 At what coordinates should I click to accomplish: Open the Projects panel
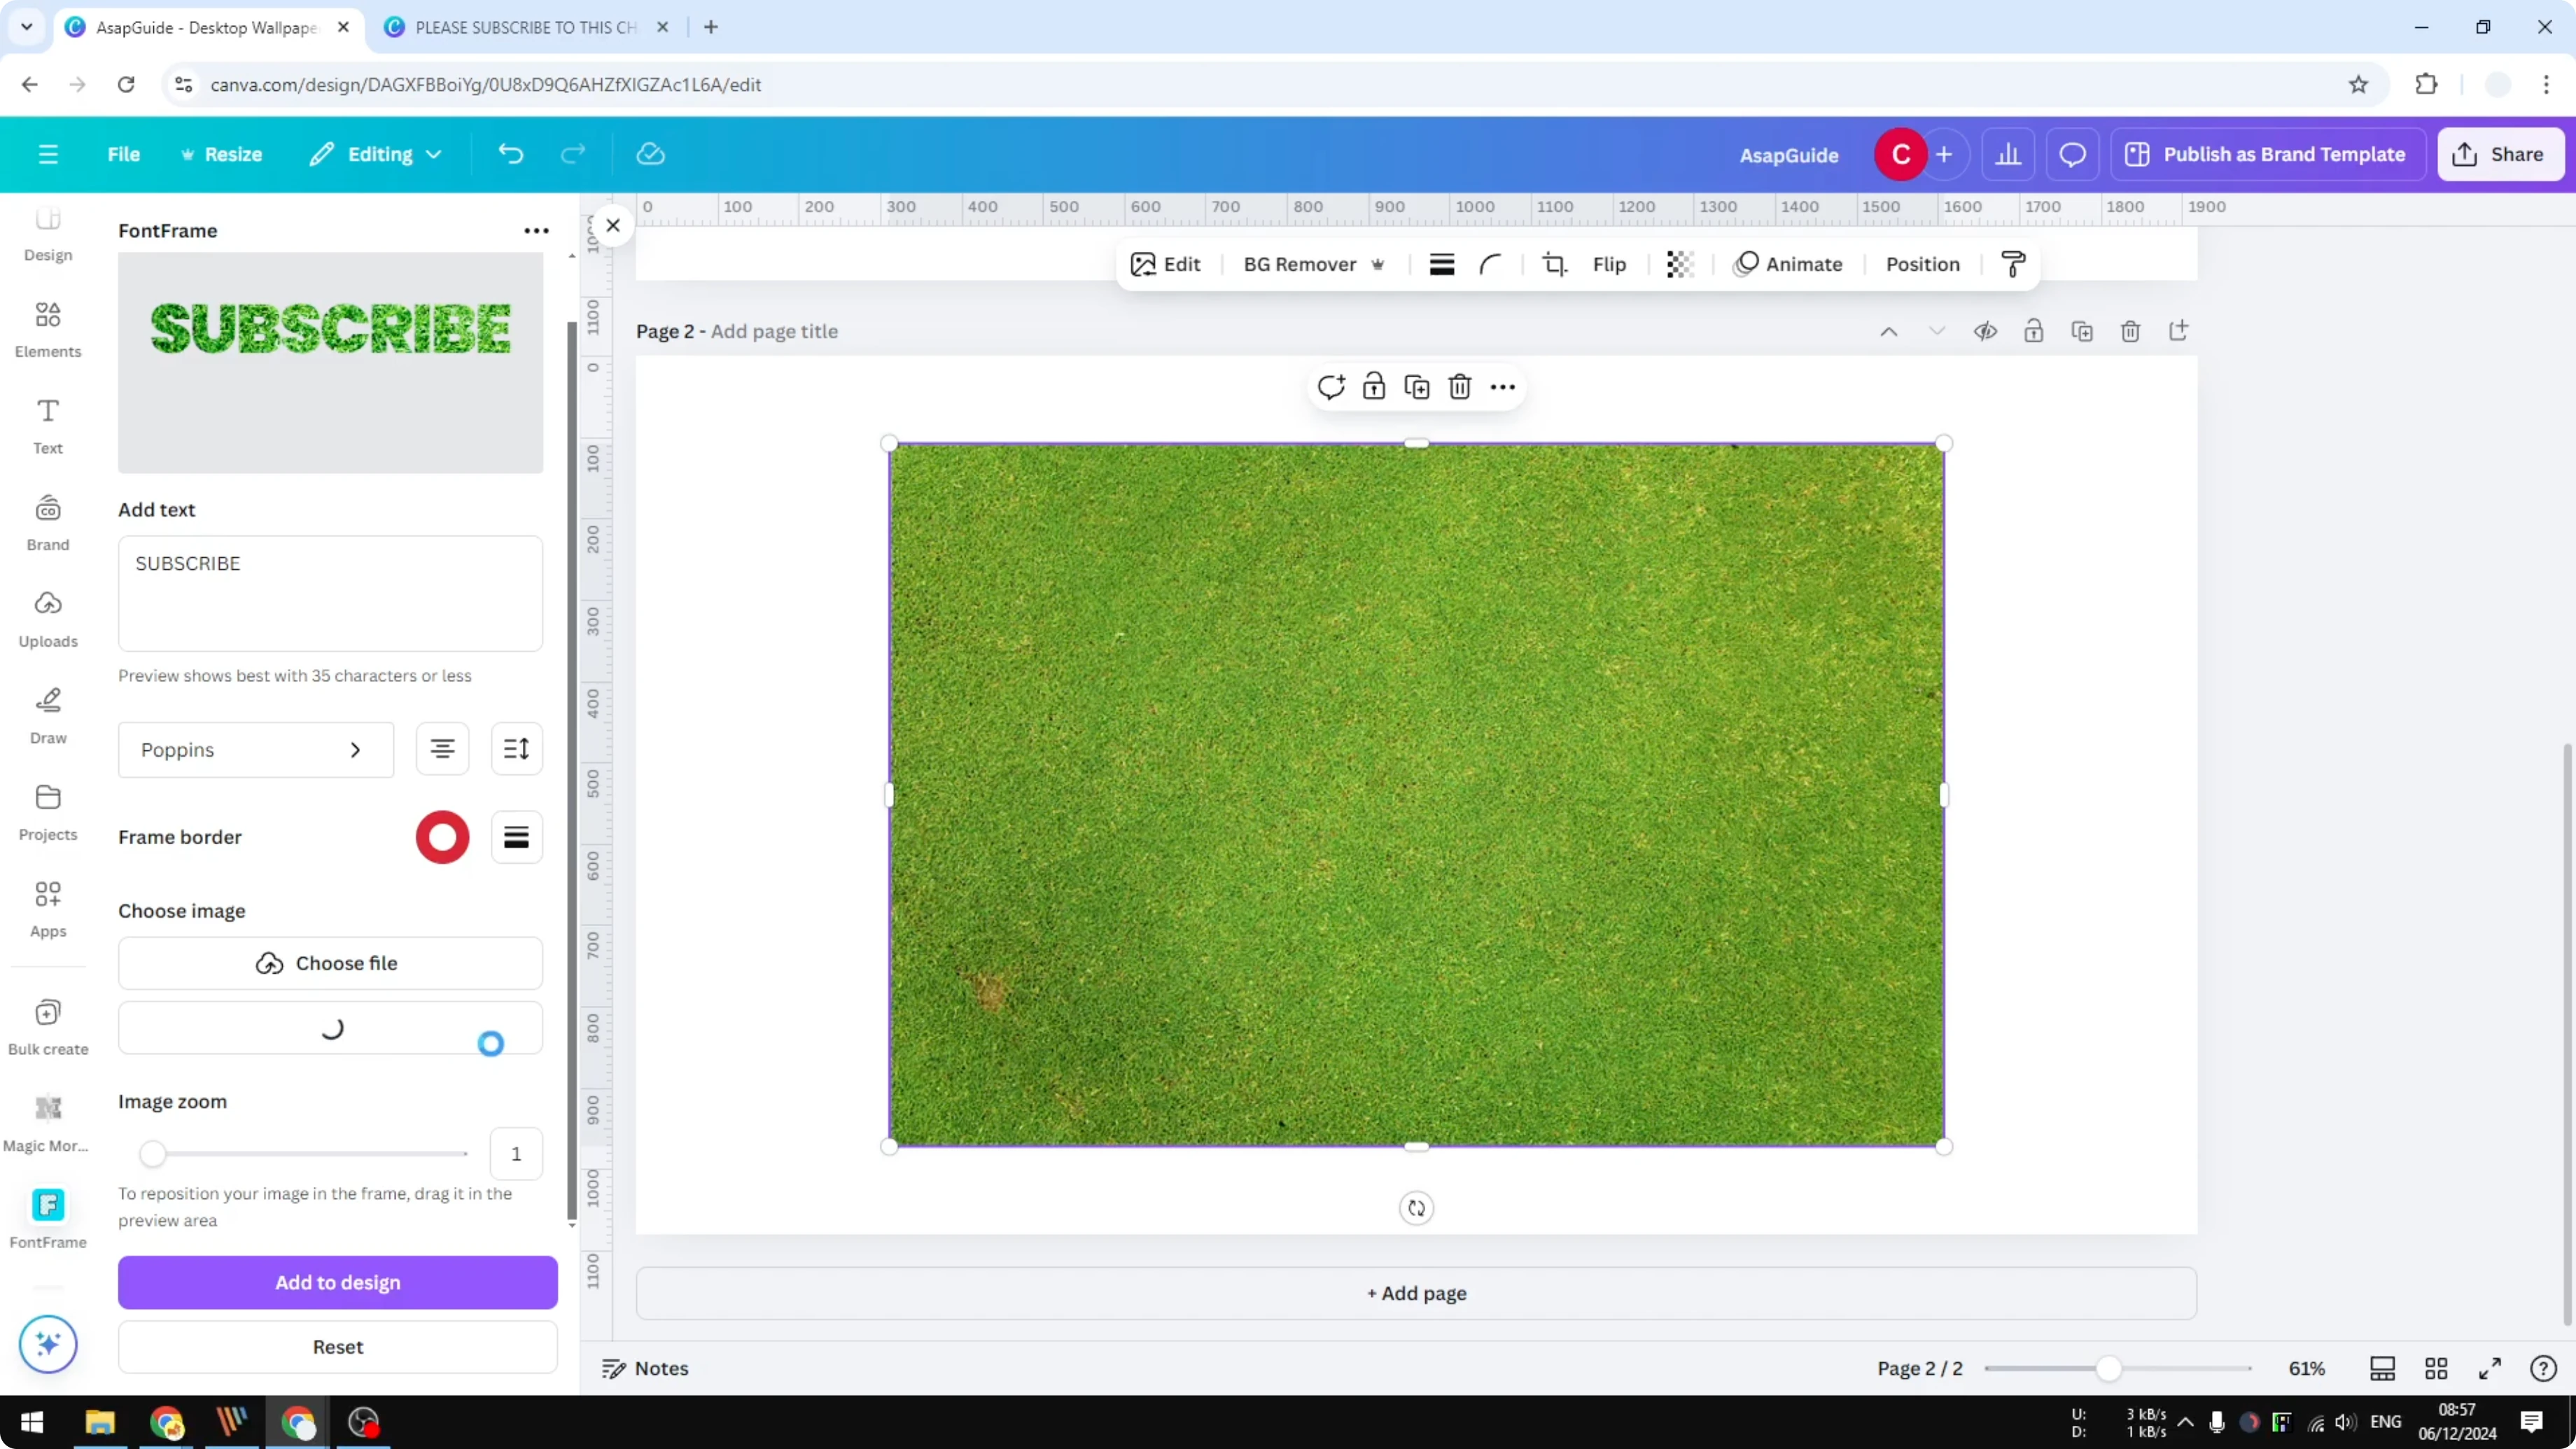pyautogui.click(x=47, y=812)
